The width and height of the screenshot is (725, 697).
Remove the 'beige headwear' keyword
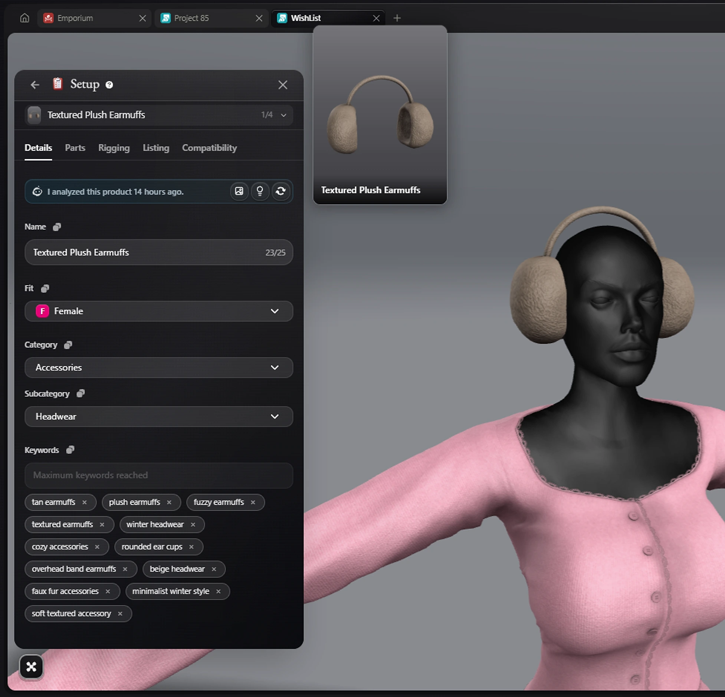pyautogui.click(x=214, y=569)
